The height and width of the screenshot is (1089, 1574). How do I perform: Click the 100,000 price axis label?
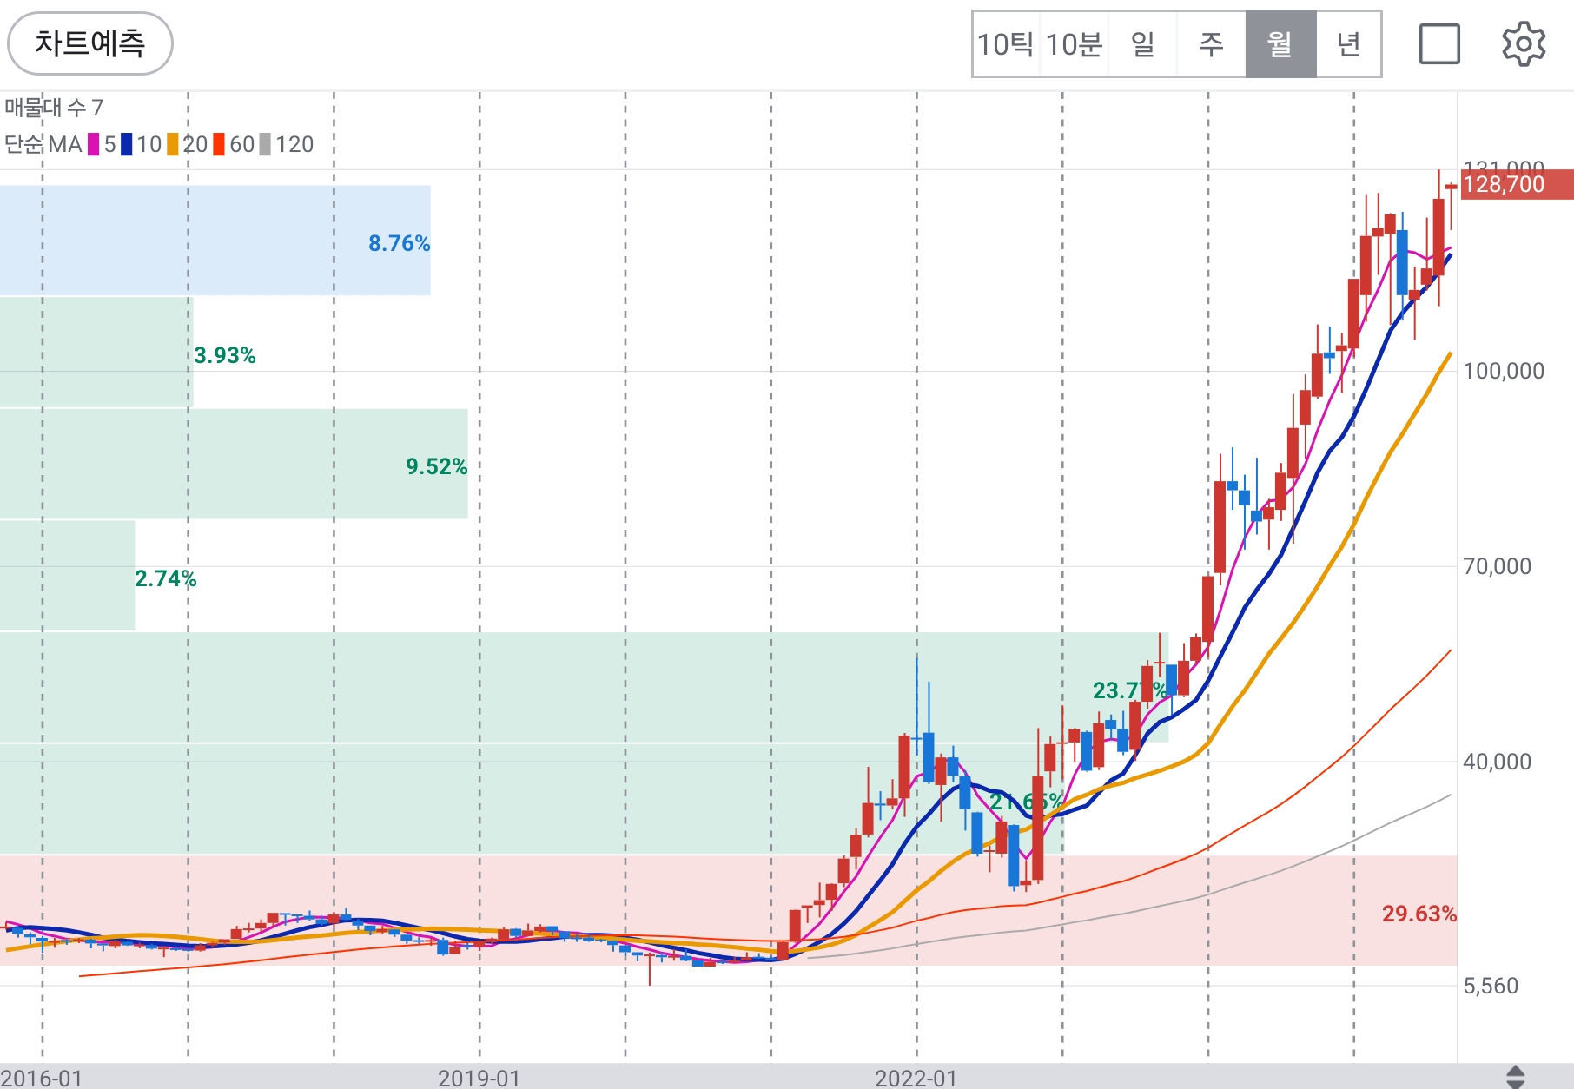(1504, 371)
